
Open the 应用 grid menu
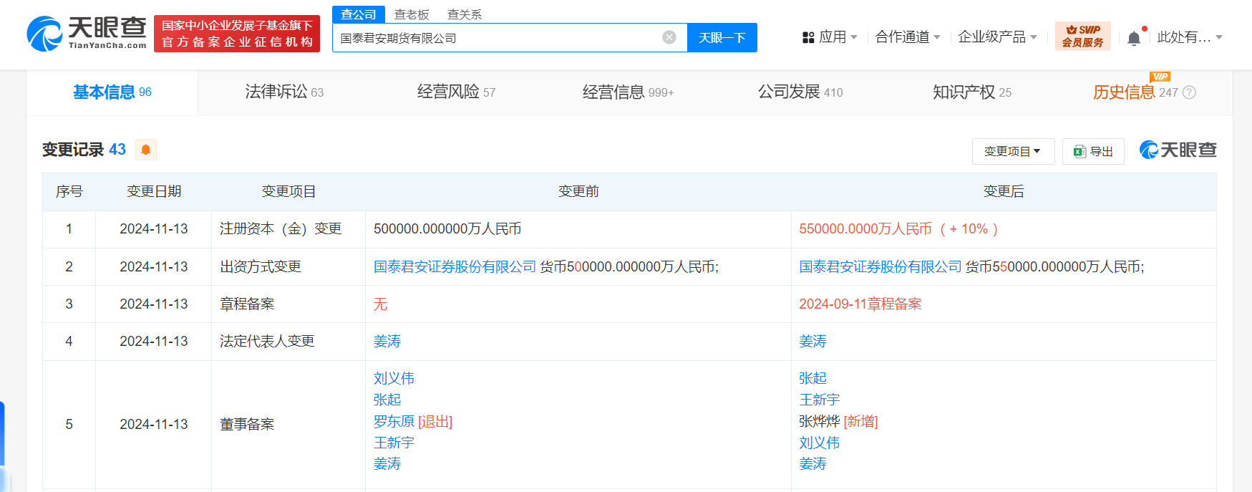point(830,37)
